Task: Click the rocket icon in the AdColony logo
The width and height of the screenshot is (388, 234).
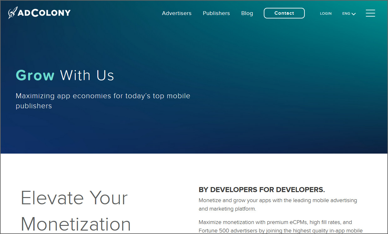Action: 12,13
